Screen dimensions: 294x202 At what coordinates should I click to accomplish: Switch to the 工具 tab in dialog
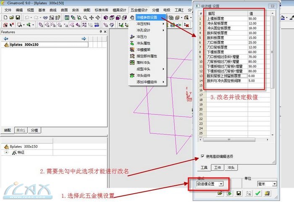pyautogui.click(x=204, y=167)
